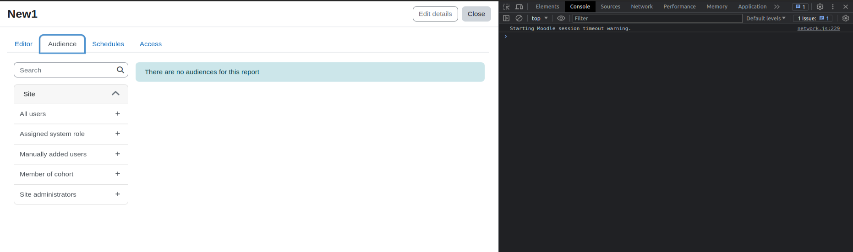The width and height of the screenshot is (853, 252).
Task: Open DevTools Application tab
Action: pos(752,6)
